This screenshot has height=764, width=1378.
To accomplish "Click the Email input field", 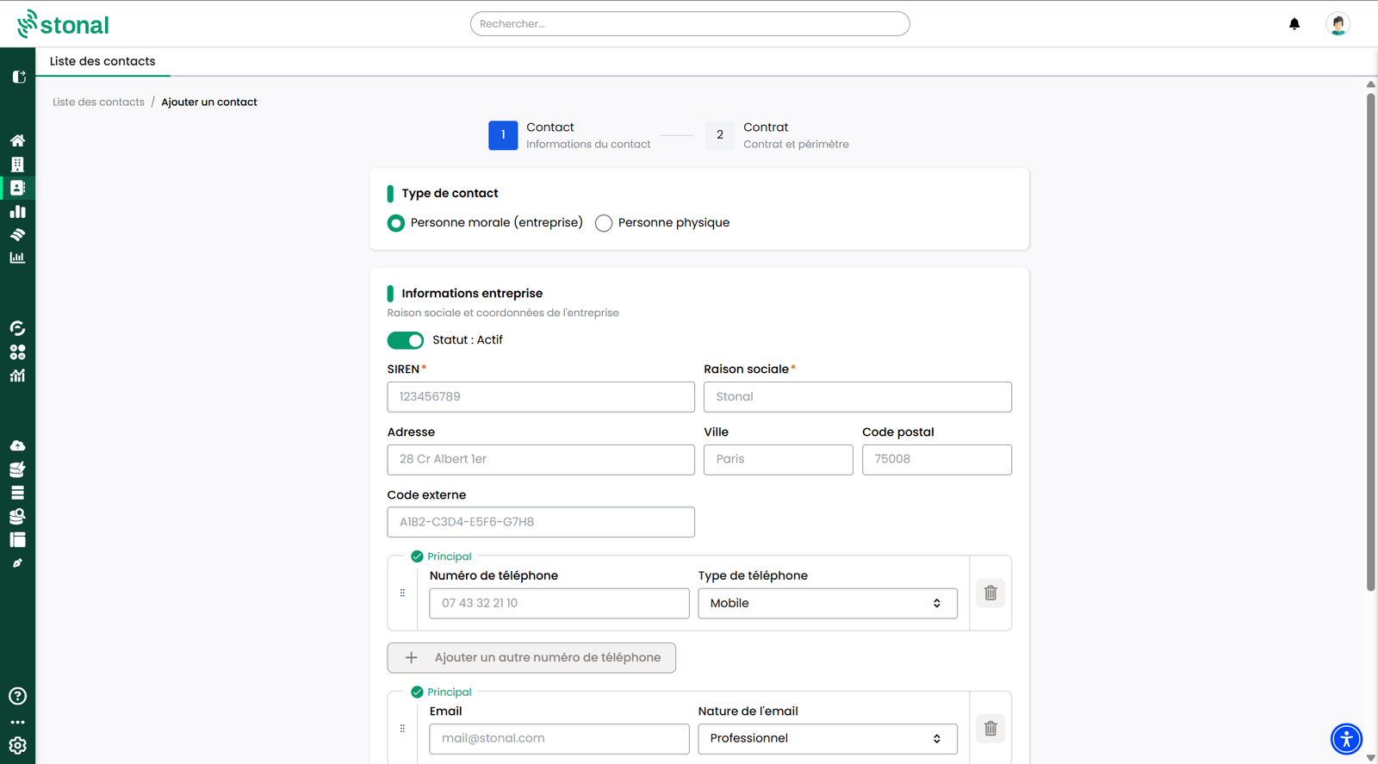I will [560, 739].
